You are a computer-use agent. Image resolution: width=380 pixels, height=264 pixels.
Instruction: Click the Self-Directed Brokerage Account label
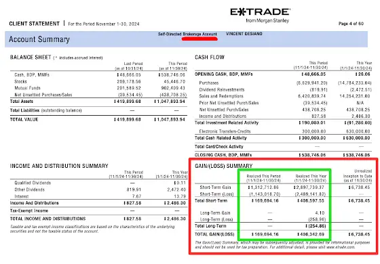tap(187, 34)
